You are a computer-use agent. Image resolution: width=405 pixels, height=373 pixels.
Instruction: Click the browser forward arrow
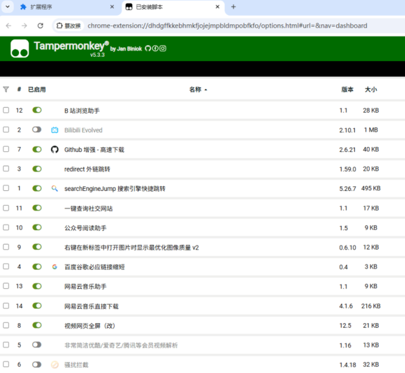[x=24, y=25]
